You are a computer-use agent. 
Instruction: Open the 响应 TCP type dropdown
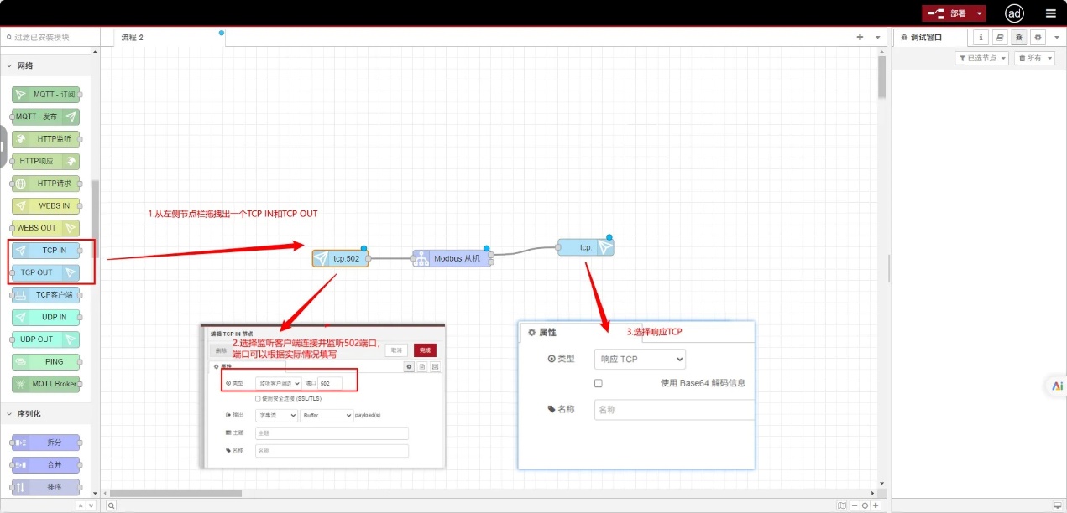[640, 359]
